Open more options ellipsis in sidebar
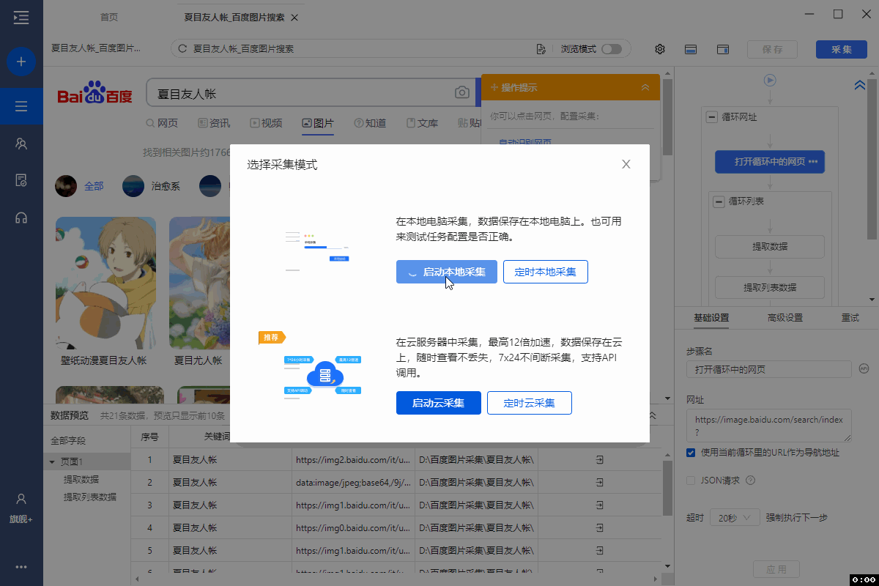 click(x=21, y=566)
